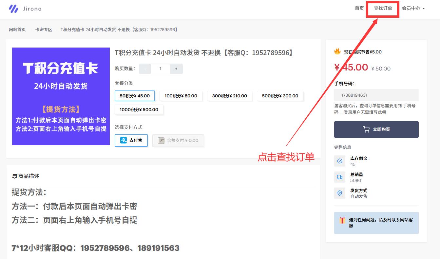Click the 网站首页 breadcrumb link
This screenshot has width=440, height=259.
tap(17, 30)
